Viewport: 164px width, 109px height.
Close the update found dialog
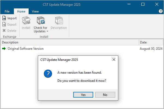pos(114,60)
